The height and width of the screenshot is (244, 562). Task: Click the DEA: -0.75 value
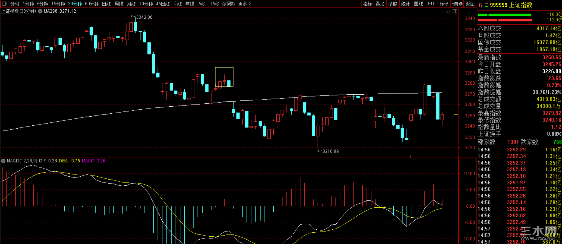tap(69, 161)
